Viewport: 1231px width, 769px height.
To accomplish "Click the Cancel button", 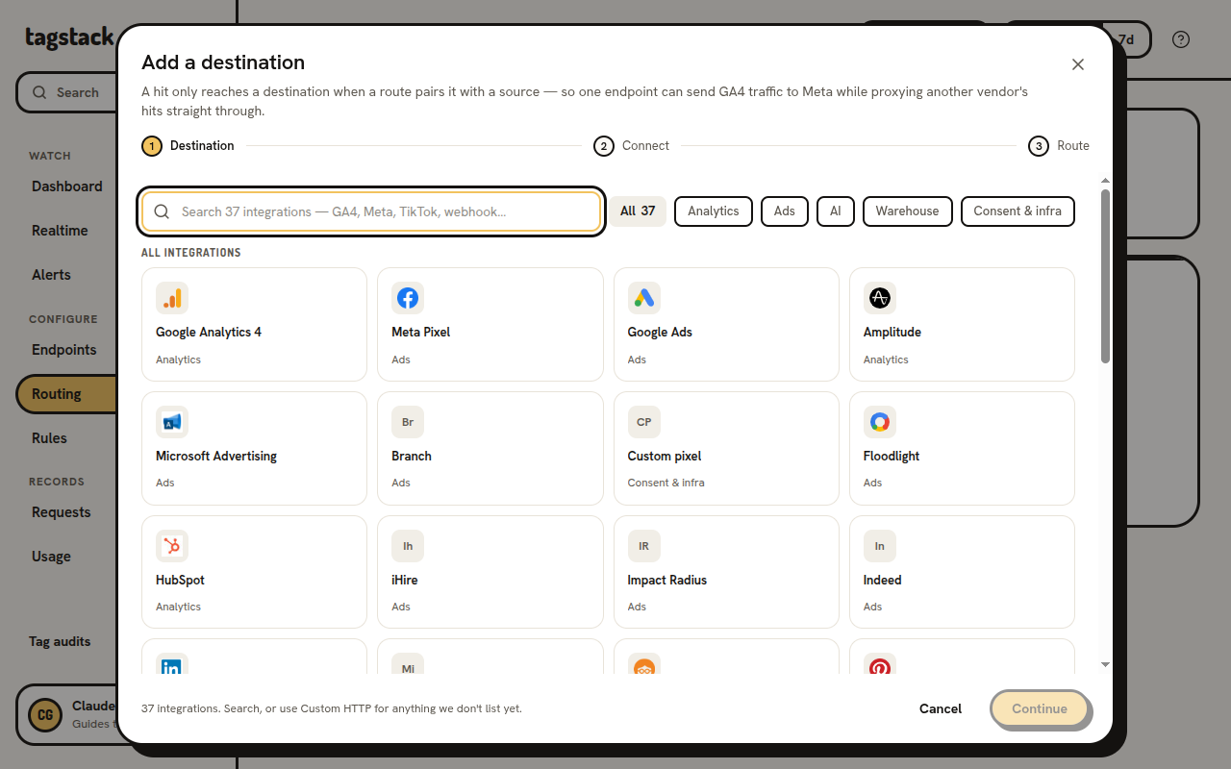I will click(941, 708).
